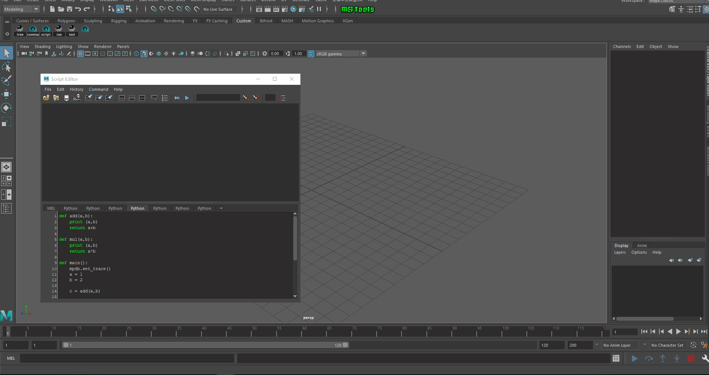Open Command menu in Script Editor
The width and height of the screenshot is (709, 375).
pos(99,89)
